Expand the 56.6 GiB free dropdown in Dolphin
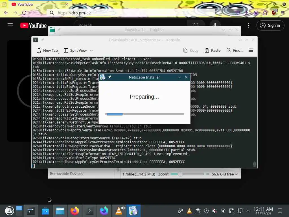289x217 pixels. click(x=225, y=174)
